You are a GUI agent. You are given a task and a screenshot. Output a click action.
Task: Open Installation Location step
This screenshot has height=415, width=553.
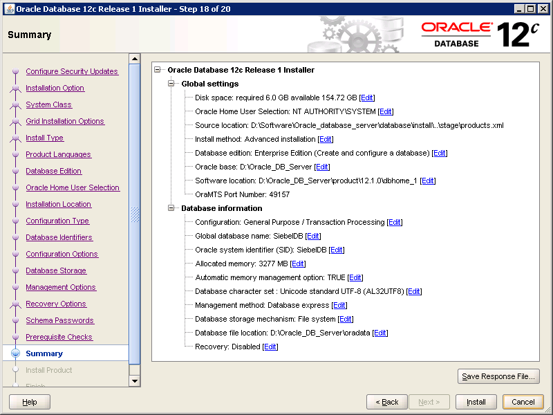(x=59, y=204)
